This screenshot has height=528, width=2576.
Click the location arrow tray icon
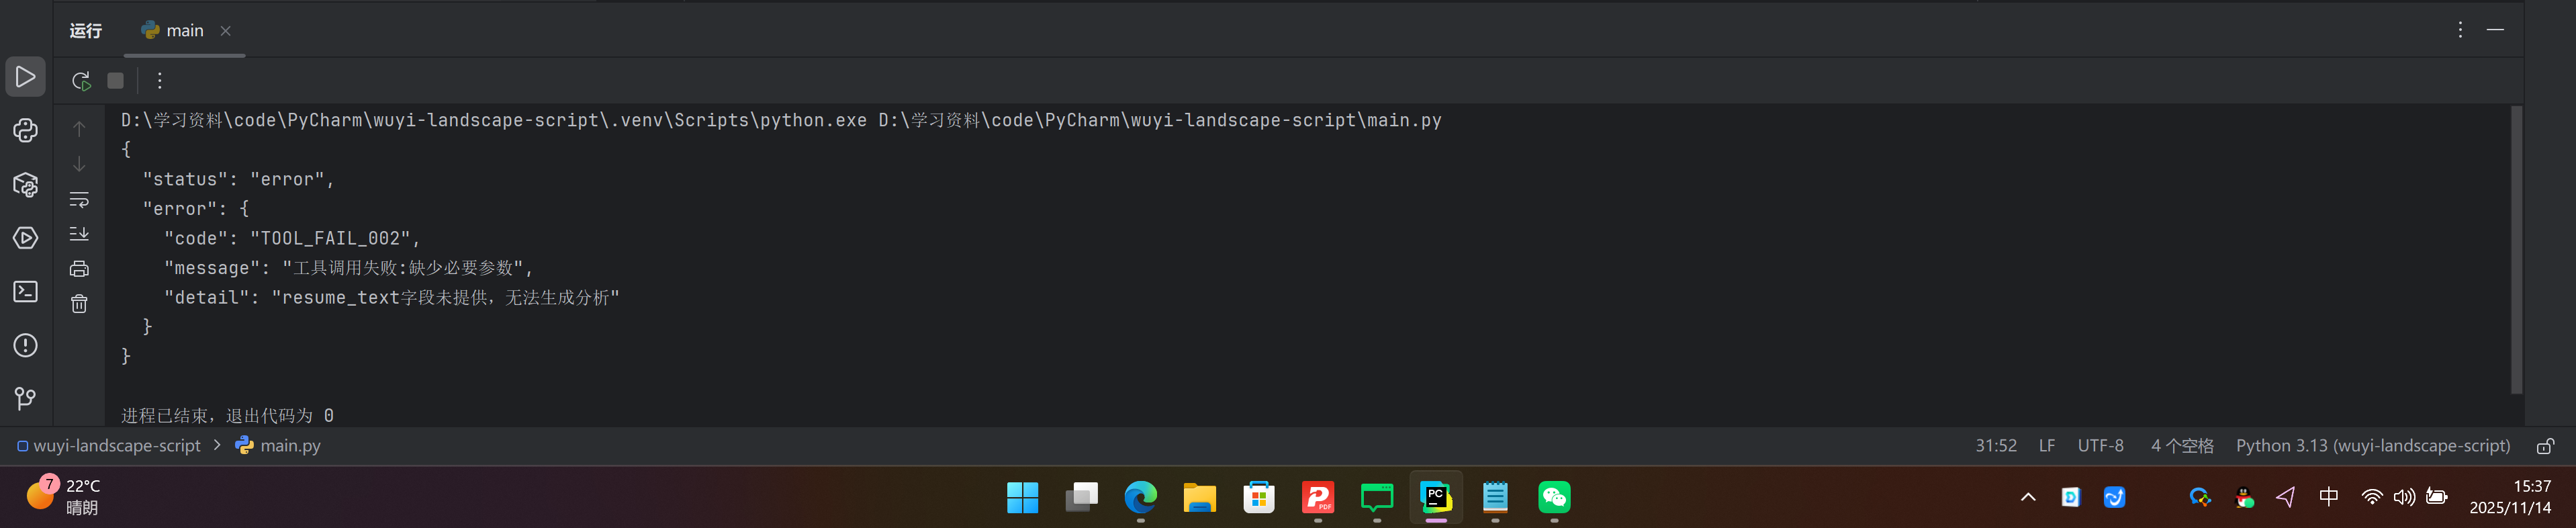pos(2286,497)
